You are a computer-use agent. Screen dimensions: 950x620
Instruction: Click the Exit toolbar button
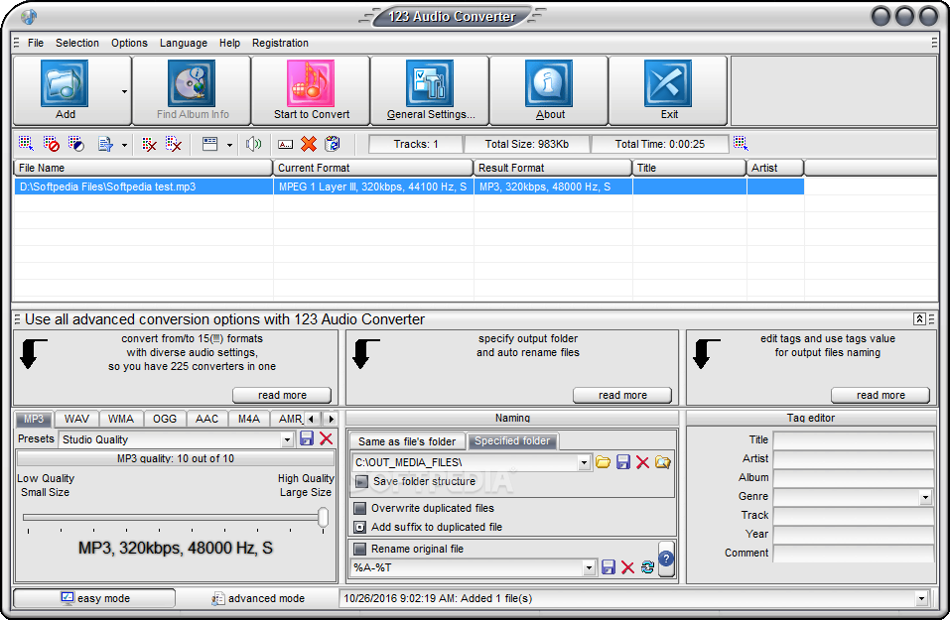click(x=668, y=90)
